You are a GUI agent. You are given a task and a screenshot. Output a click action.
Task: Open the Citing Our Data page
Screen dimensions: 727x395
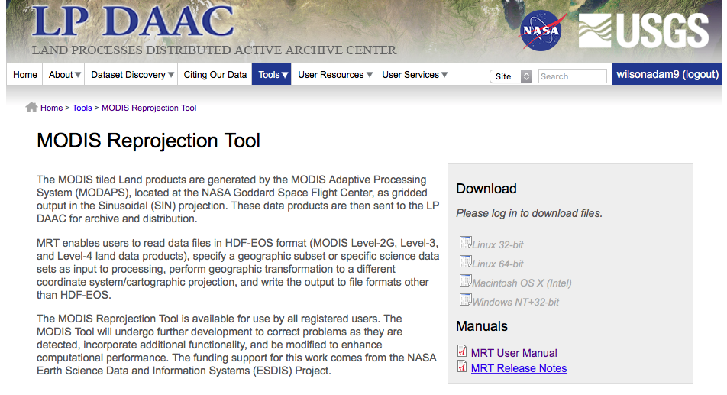(x=215, y=75)
